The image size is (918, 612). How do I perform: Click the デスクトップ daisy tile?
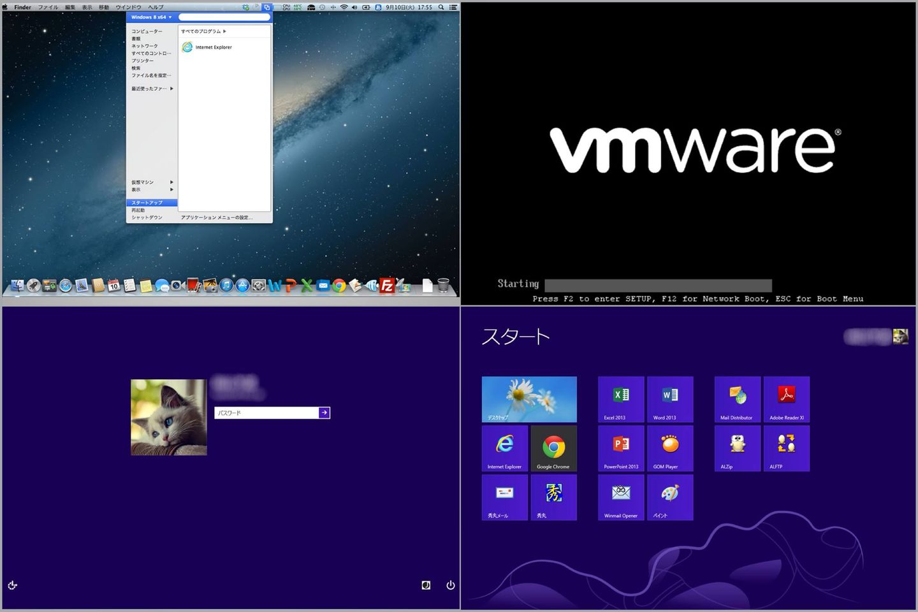529,399
